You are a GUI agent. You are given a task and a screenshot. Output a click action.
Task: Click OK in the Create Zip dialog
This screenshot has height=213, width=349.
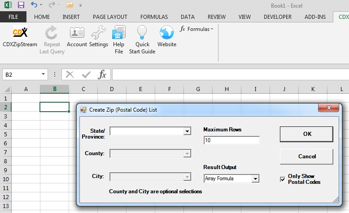(x=306, y=134)
